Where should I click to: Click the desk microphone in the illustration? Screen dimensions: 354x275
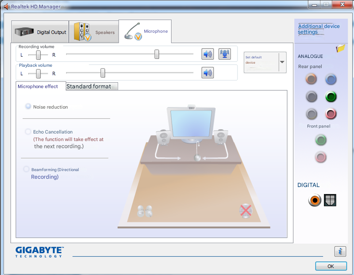tap(197, 151)
